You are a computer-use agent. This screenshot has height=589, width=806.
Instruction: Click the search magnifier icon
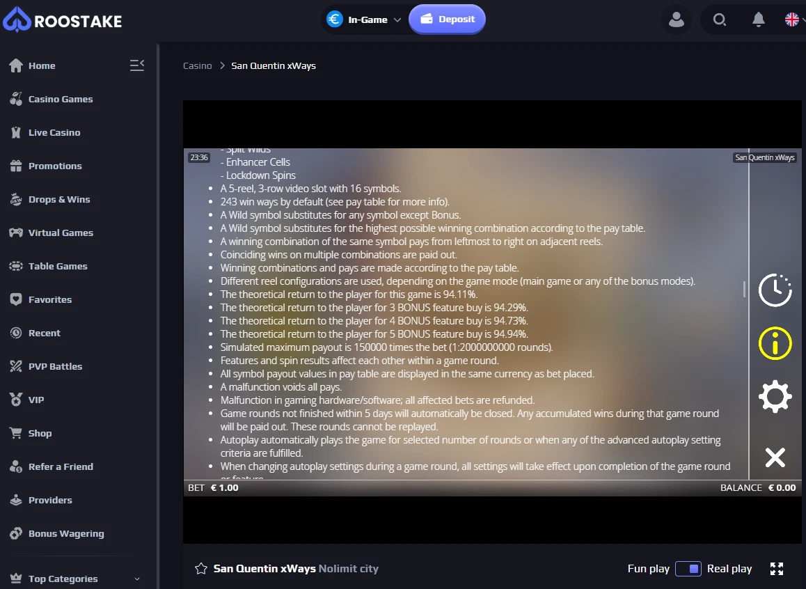720,19
